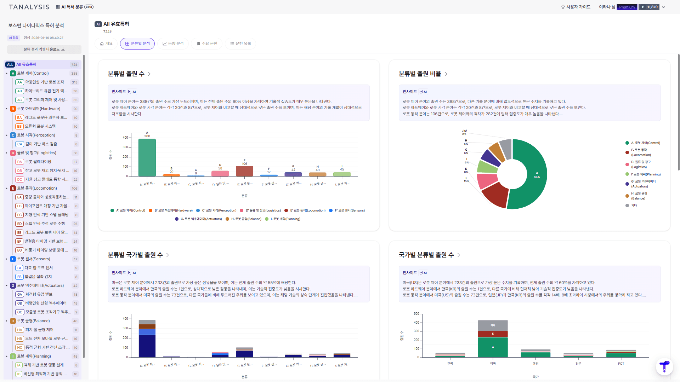680x382 pixels.
Task: Click the 사용자 가이드 lightbulb icon
Action: click(x=563, y=7)
